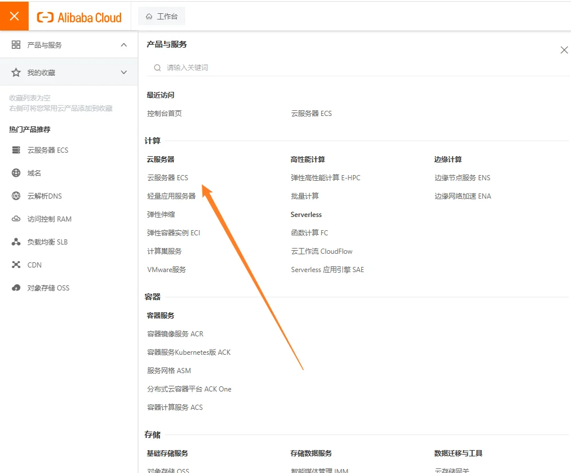571x473 pixels.
Task: Click the 对象存储 OSS cloud icon
Action: [16, 288]
